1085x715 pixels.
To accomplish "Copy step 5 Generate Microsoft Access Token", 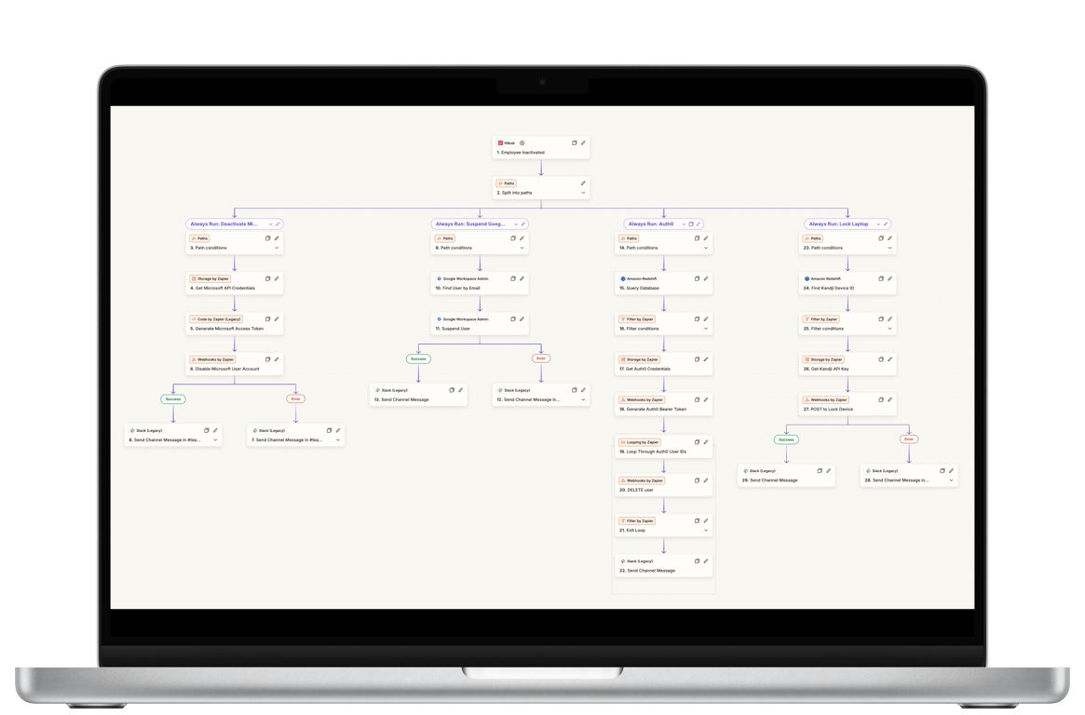I will 268,319.
